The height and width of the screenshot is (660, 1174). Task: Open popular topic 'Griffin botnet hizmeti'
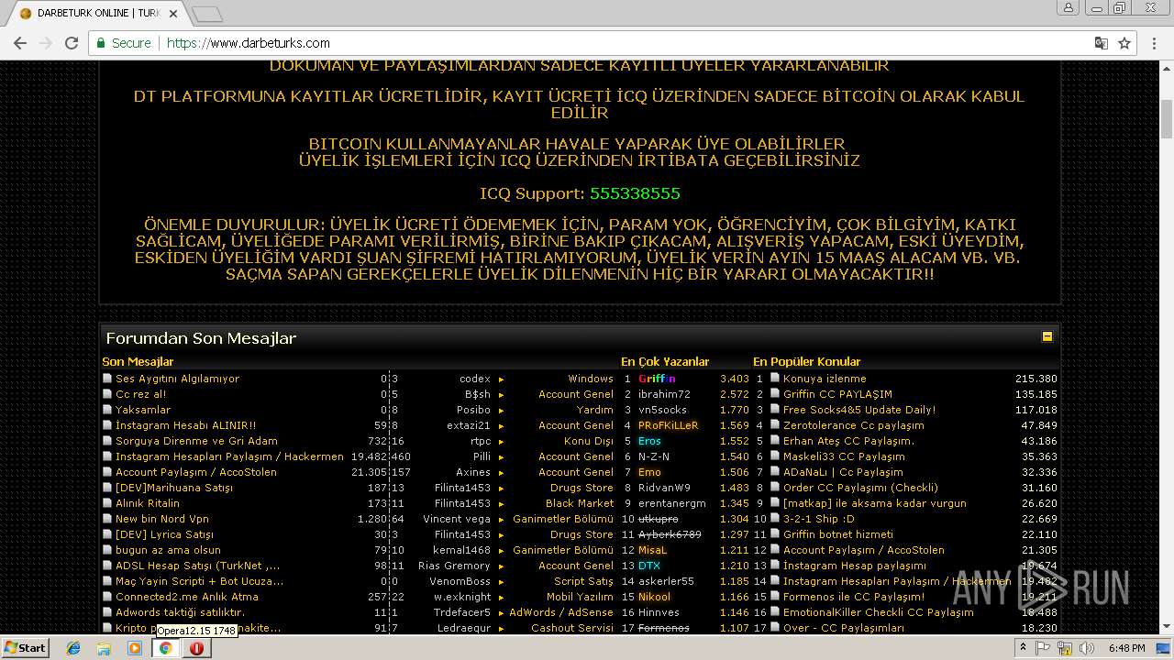(x=838, y=534)
